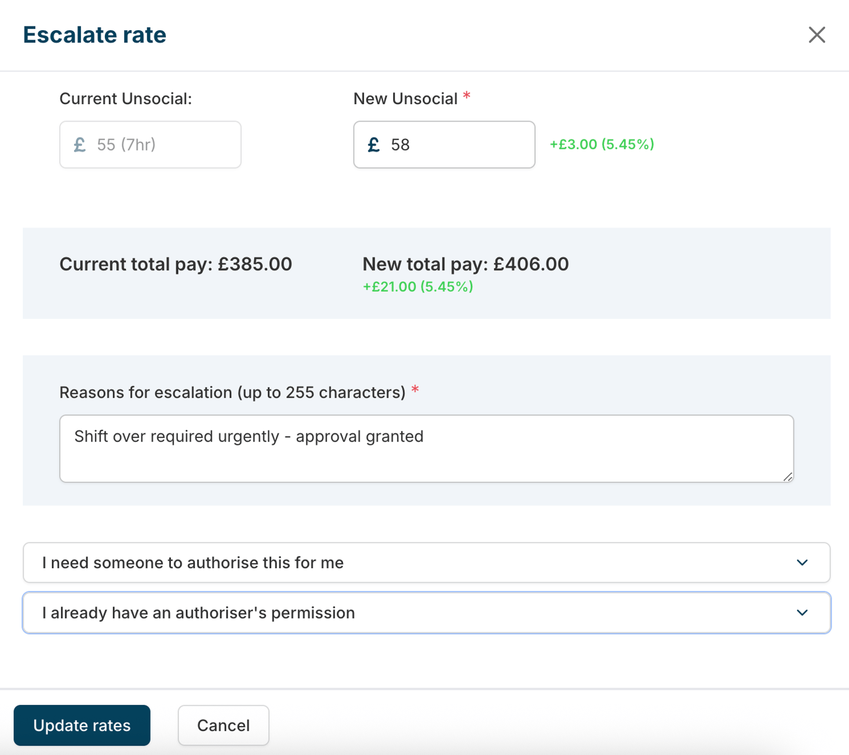Click the 'Current Unsocial:' label
The image size is (849, 755).
[x=125, y=99]
